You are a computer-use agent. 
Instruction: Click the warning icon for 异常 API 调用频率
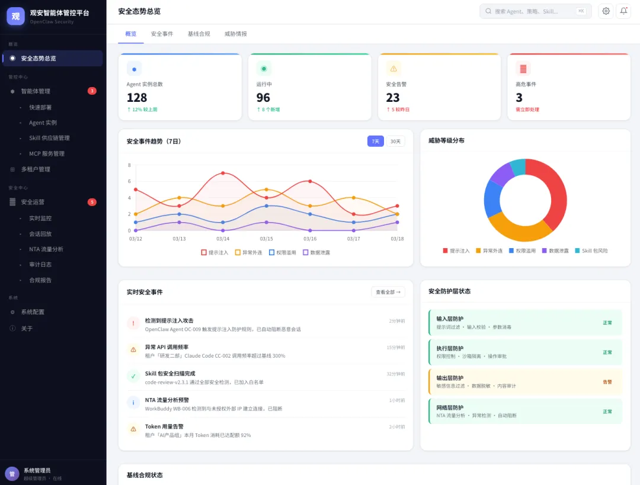click(x=133, y=350)
